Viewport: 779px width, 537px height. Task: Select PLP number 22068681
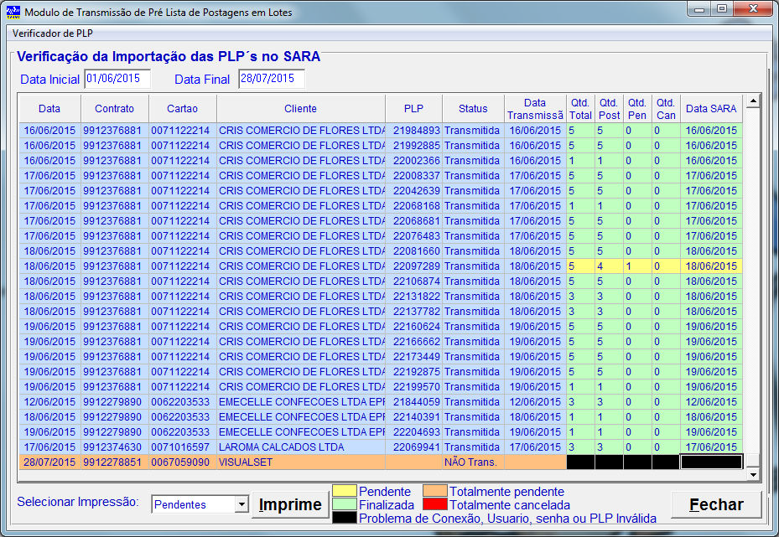(416, 221)
